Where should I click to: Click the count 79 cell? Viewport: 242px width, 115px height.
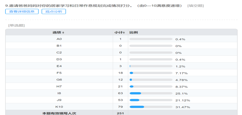[x=120, y=107]
